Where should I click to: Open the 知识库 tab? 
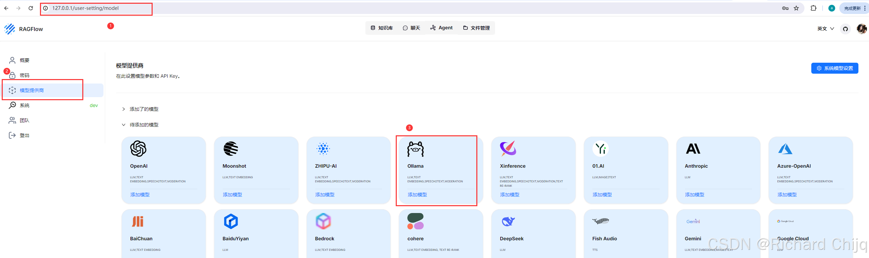(382, 28)
